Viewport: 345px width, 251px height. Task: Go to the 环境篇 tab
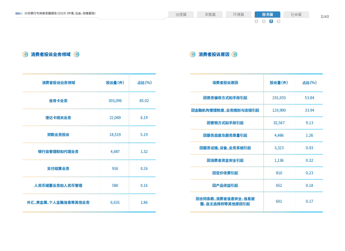[x=238, y=14]
